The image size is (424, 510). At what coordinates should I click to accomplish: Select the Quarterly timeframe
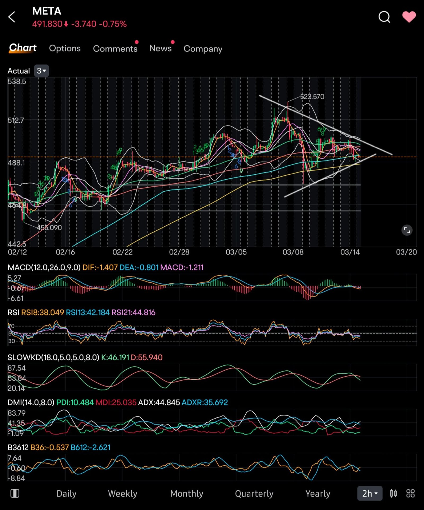254,494
